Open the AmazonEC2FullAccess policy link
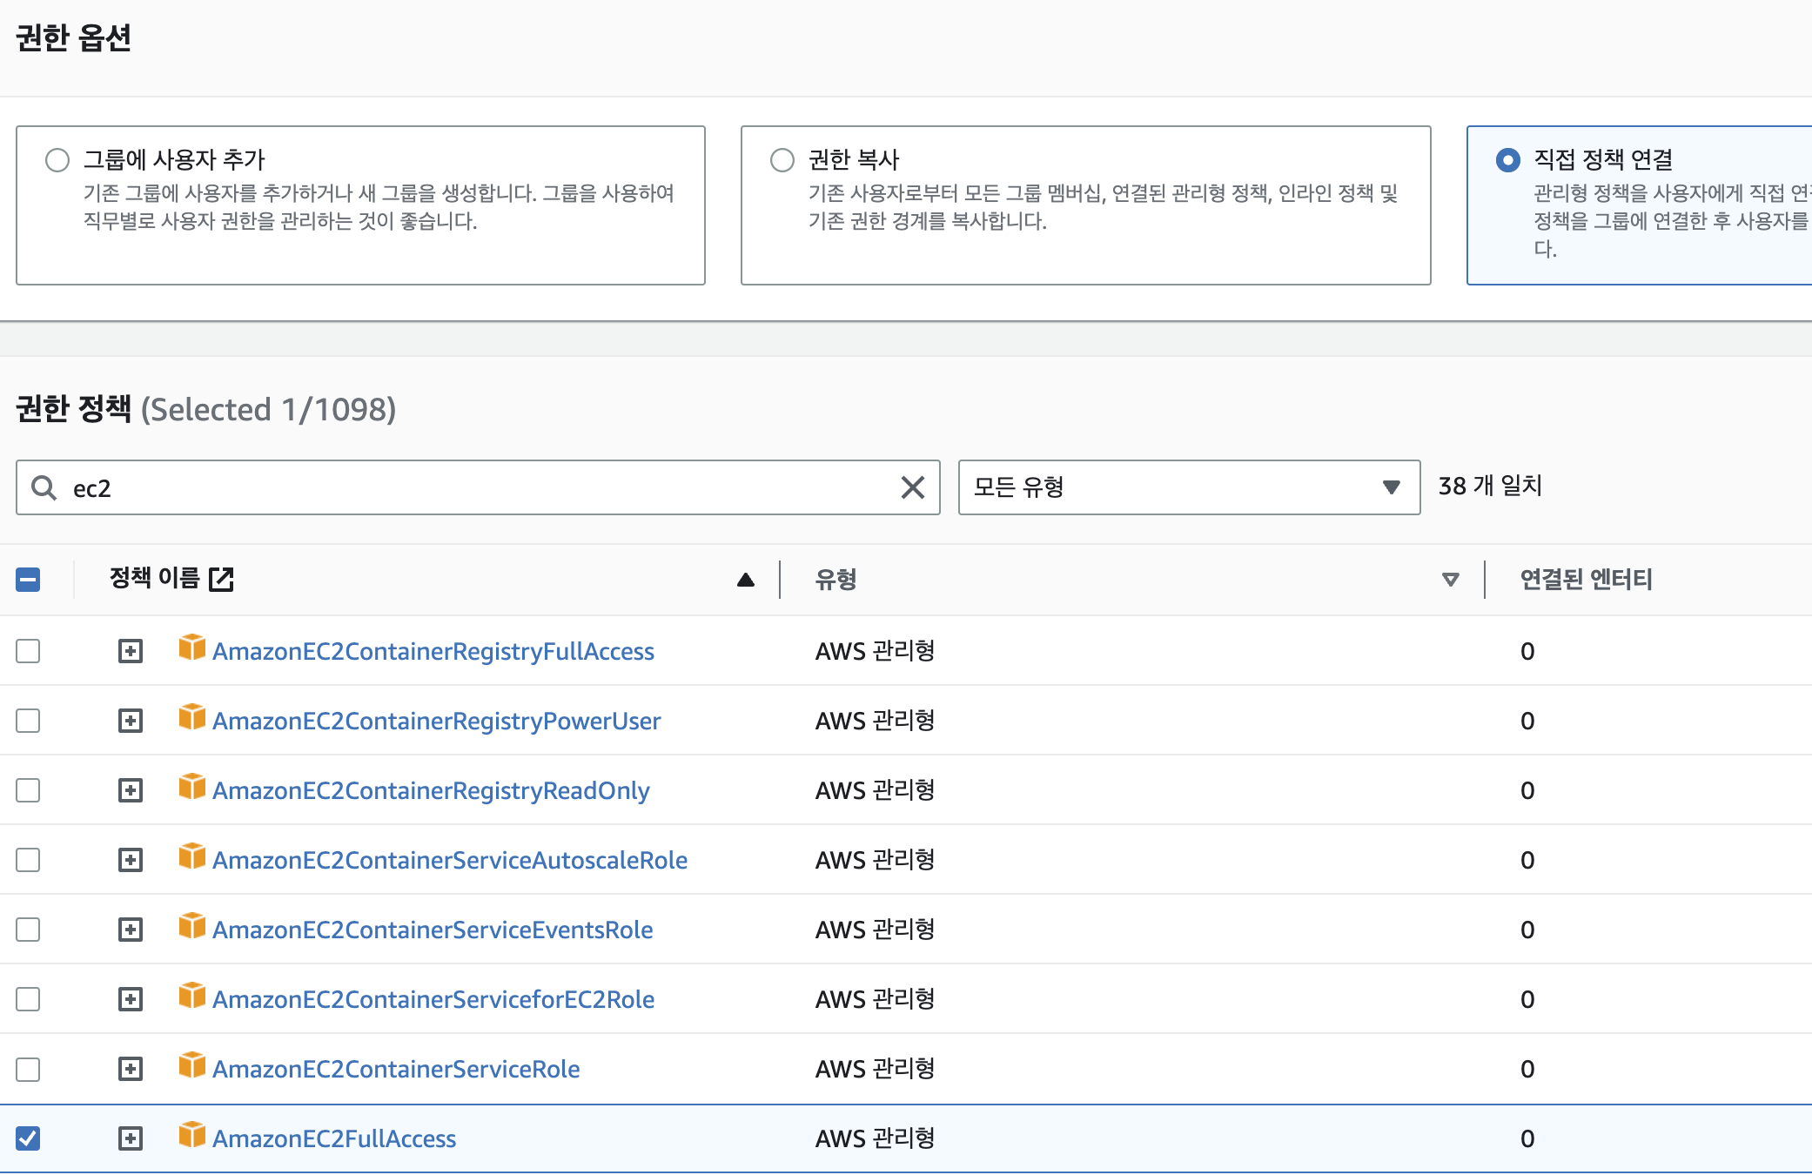The image size is (1812, 1175). [334, 1138]
